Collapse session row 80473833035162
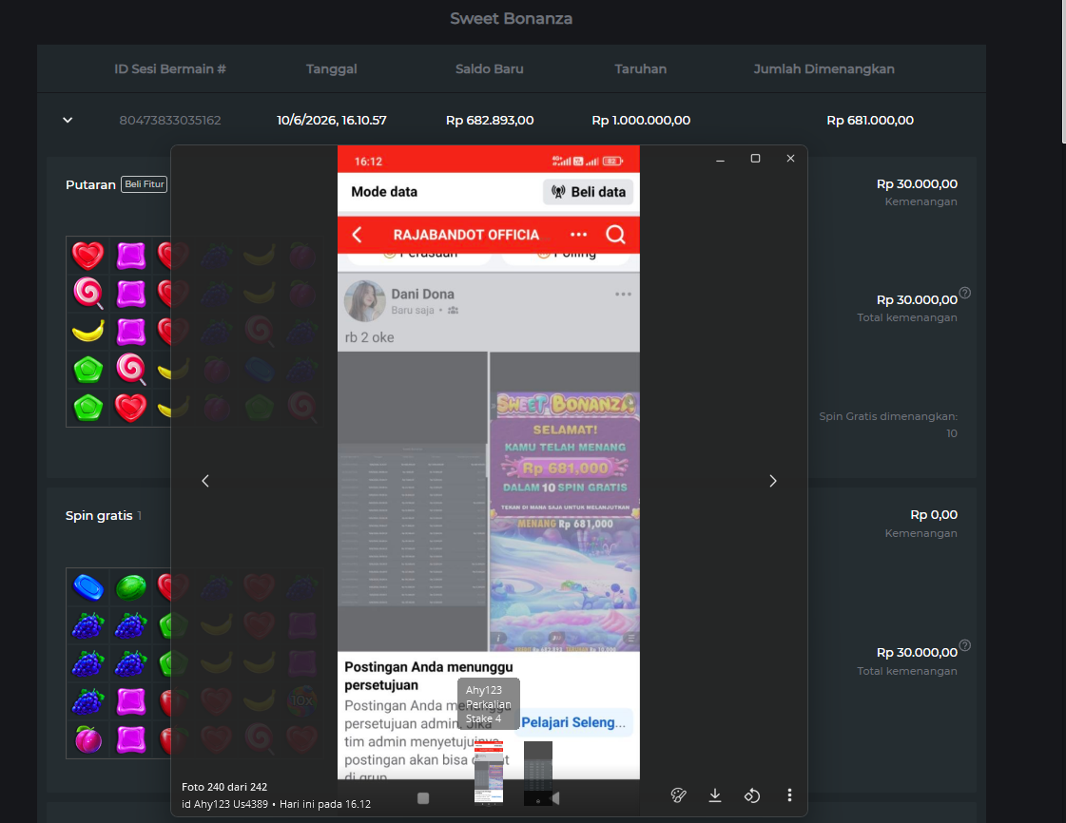 (x=68, y=121)
